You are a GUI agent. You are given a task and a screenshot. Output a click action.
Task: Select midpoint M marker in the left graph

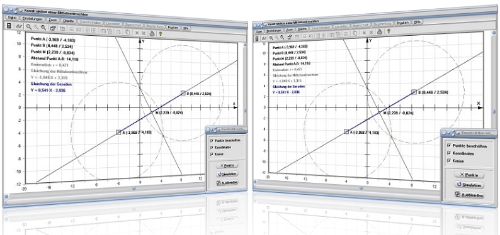click(152, 112)
